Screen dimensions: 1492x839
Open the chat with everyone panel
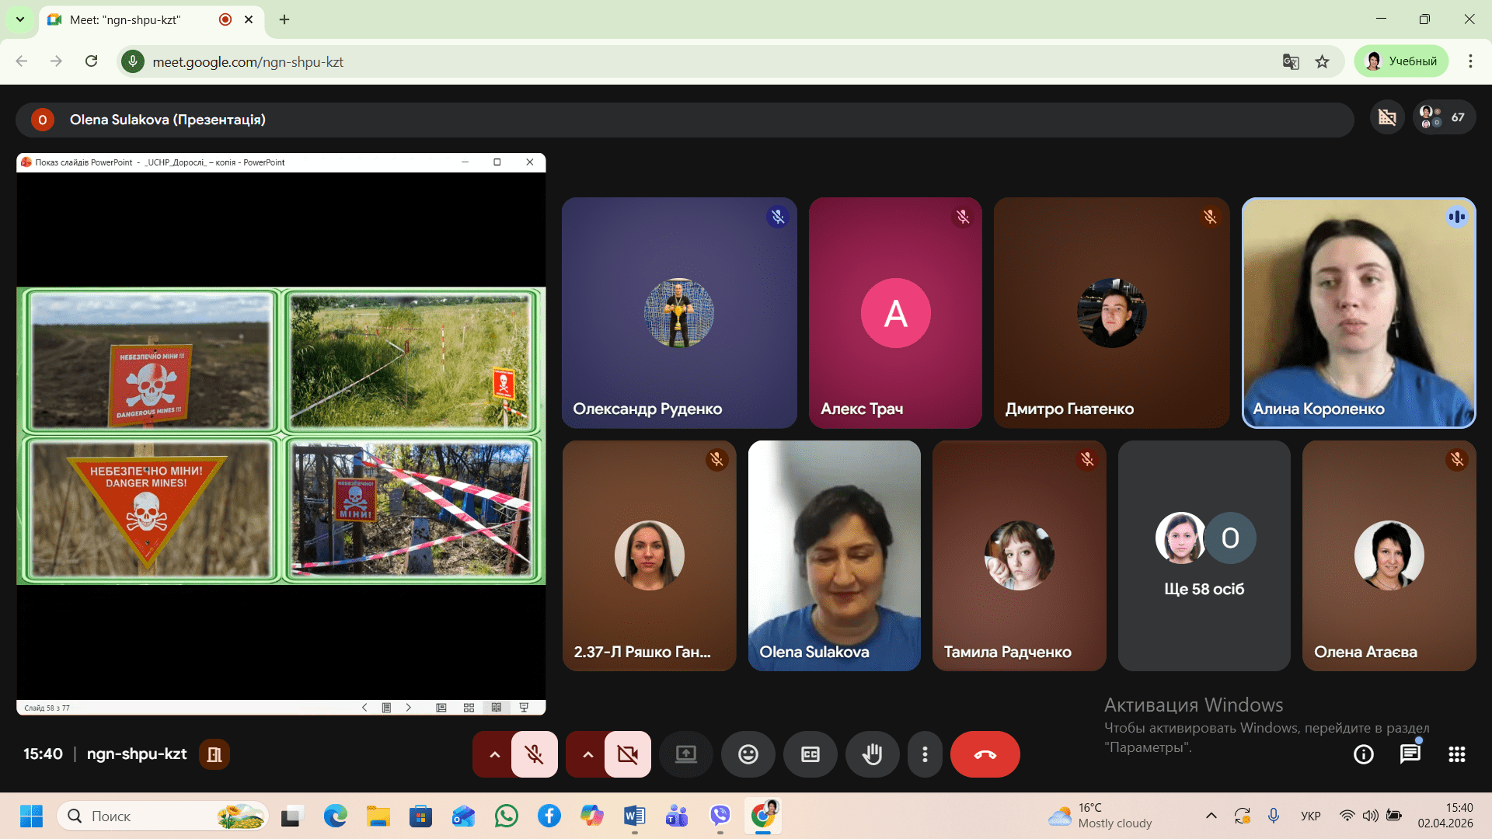pyautogui.click(x=1410, y=754)
